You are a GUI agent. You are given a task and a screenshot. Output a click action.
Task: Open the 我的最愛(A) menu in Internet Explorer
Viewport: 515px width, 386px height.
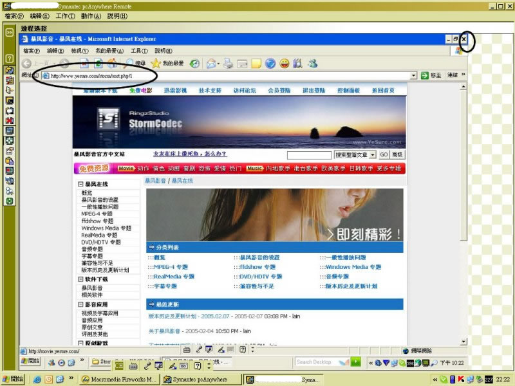[x=109, y=51]
